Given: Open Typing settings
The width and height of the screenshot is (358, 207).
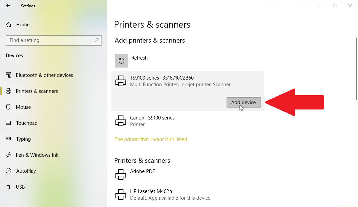Looking at the screenshot, I should click(x=23, y=139).
